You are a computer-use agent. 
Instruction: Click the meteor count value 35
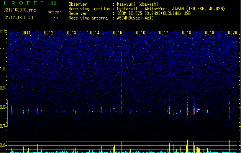click(x=56, y=18)
